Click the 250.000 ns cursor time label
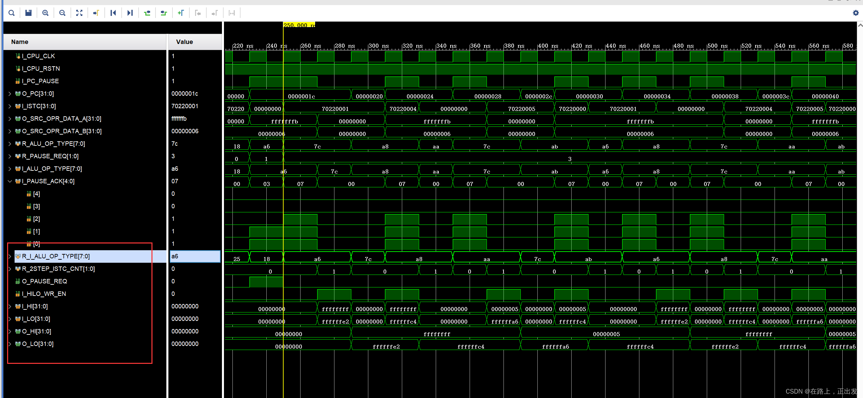The image size is (863, 398). pyautogui.click(x=299, y=25)
